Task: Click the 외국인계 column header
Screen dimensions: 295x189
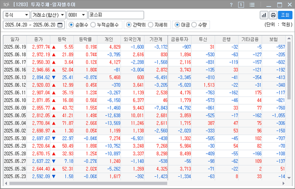Action: click(x=133, y=39)
